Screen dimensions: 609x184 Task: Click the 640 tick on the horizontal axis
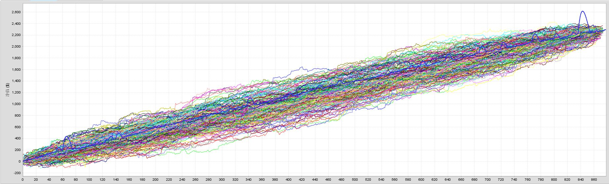coord(448,180)
